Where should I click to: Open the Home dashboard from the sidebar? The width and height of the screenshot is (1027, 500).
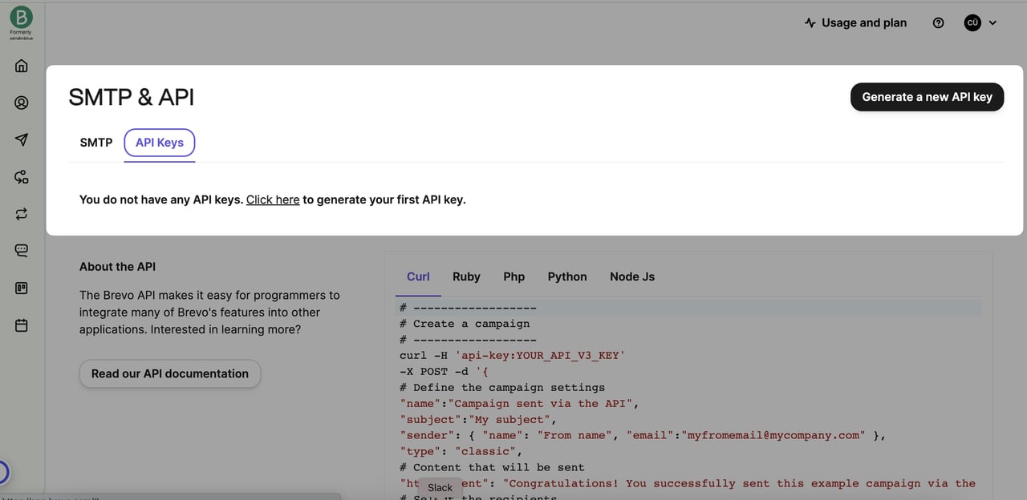21,66
